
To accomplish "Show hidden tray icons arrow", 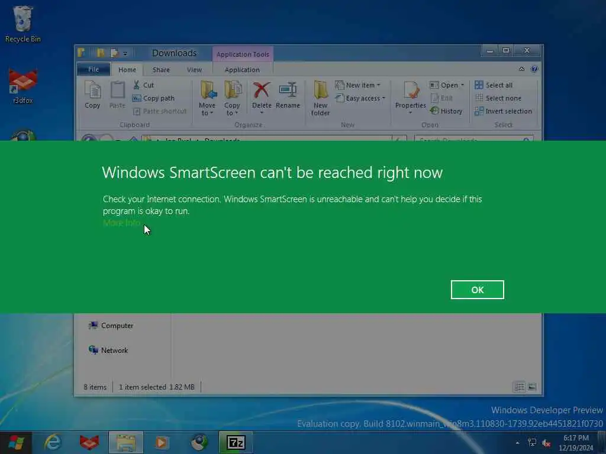I will [517, 443].
